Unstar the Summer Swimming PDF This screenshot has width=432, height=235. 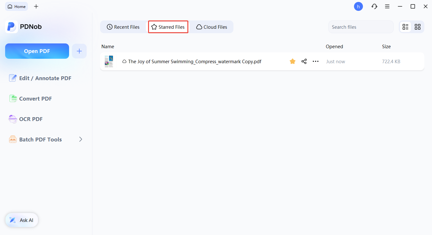[292, 61]
